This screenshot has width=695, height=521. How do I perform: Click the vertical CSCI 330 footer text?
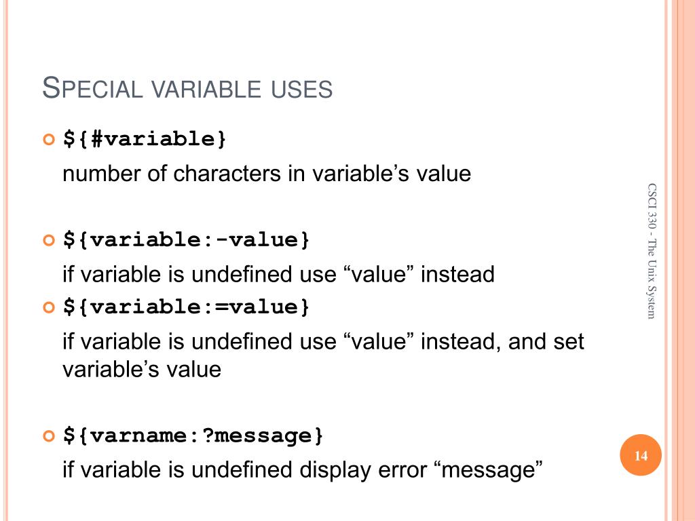point(651,251)
